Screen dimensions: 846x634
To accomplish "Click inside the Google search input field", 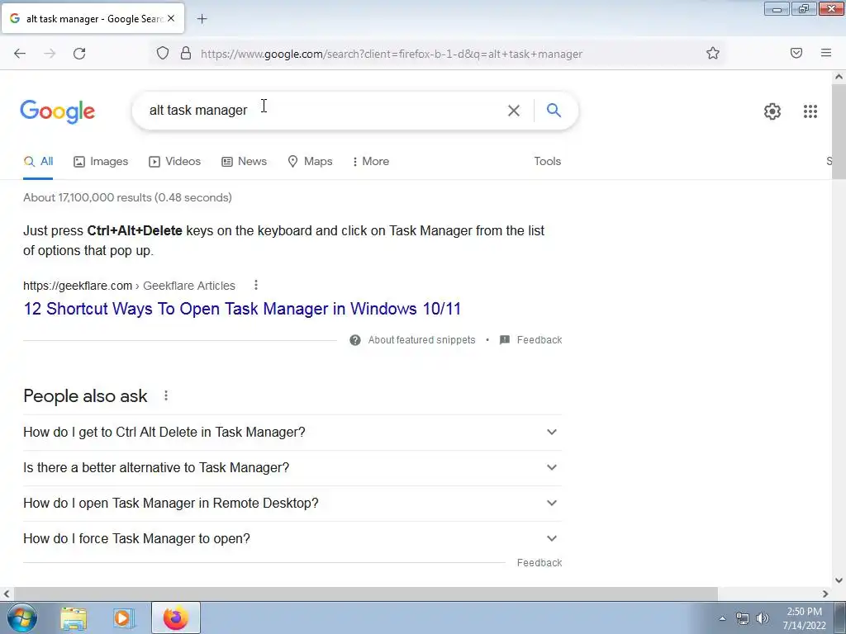I will pos(324,111).
